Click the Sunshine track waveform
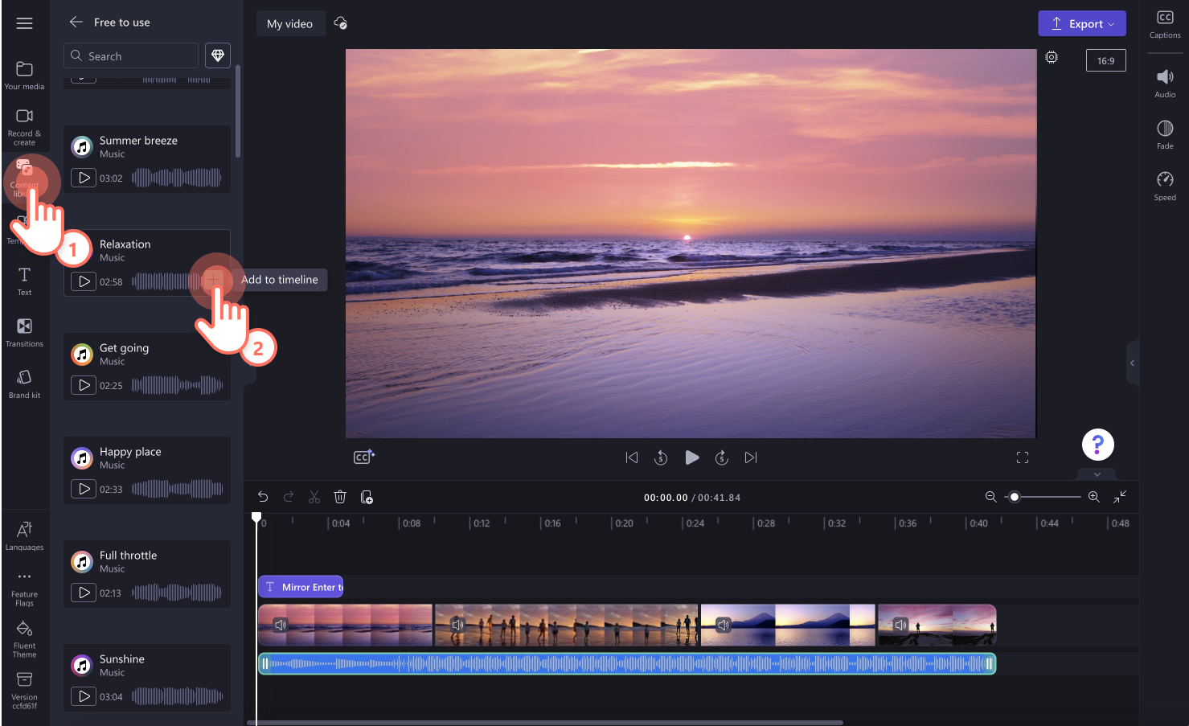 click(177, 696)
